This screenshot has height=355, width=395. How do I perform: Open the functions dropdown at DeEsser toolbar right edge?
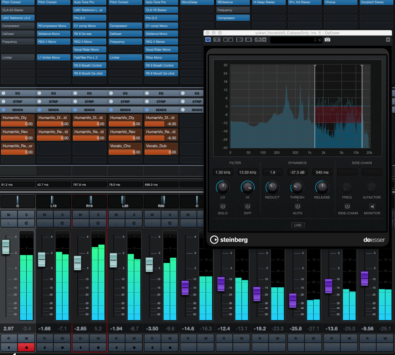pos(388,40)
